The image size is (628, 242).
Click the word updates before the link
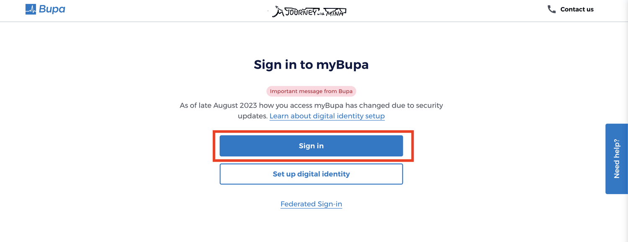click(252, 116)
